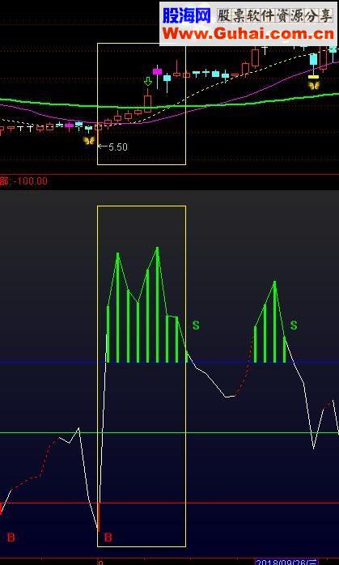Click the B buy signal below the red spike
339x565 pixels.
[x=108, y=537]
